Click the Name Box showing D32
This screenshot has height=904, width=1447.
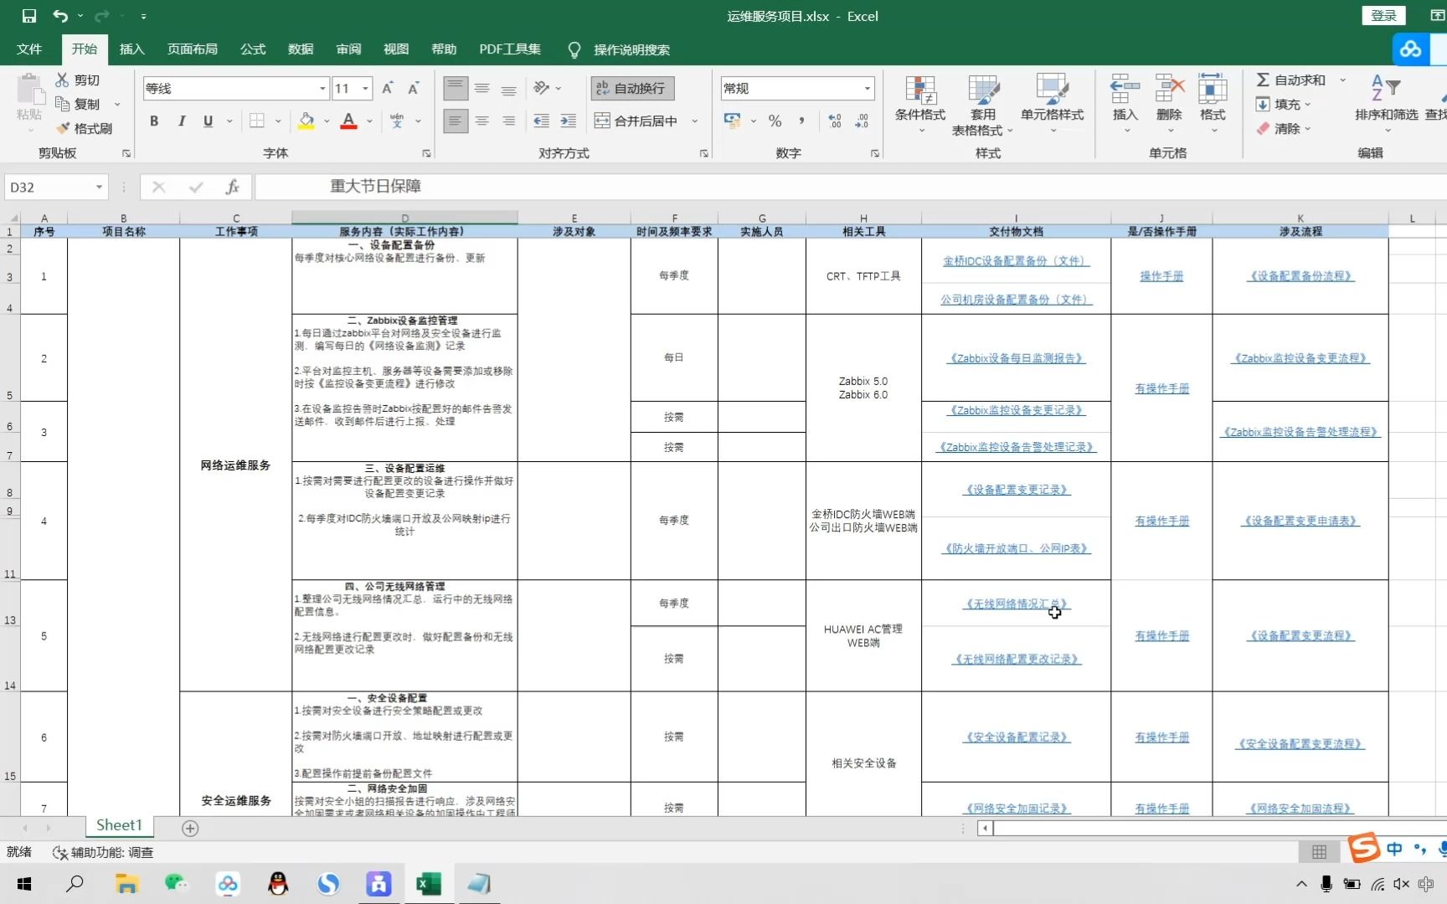47,187
